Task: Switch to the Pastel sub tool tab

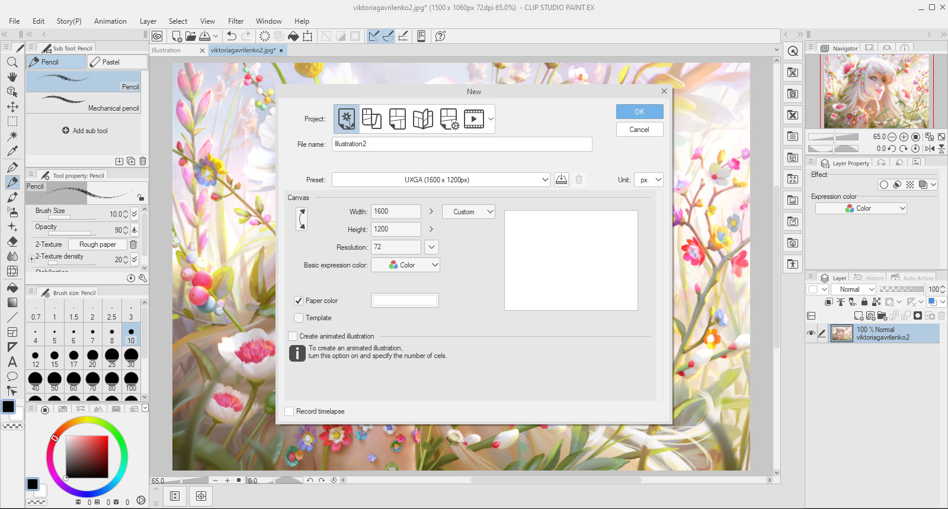Action: point(117,62)
